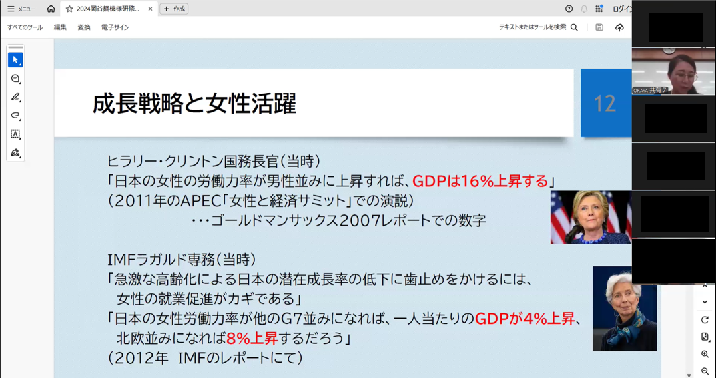Image resolution: width=716 pixels, height=378 pixels.
Task: Choose the comment note tool
Action: pos(15,79)
